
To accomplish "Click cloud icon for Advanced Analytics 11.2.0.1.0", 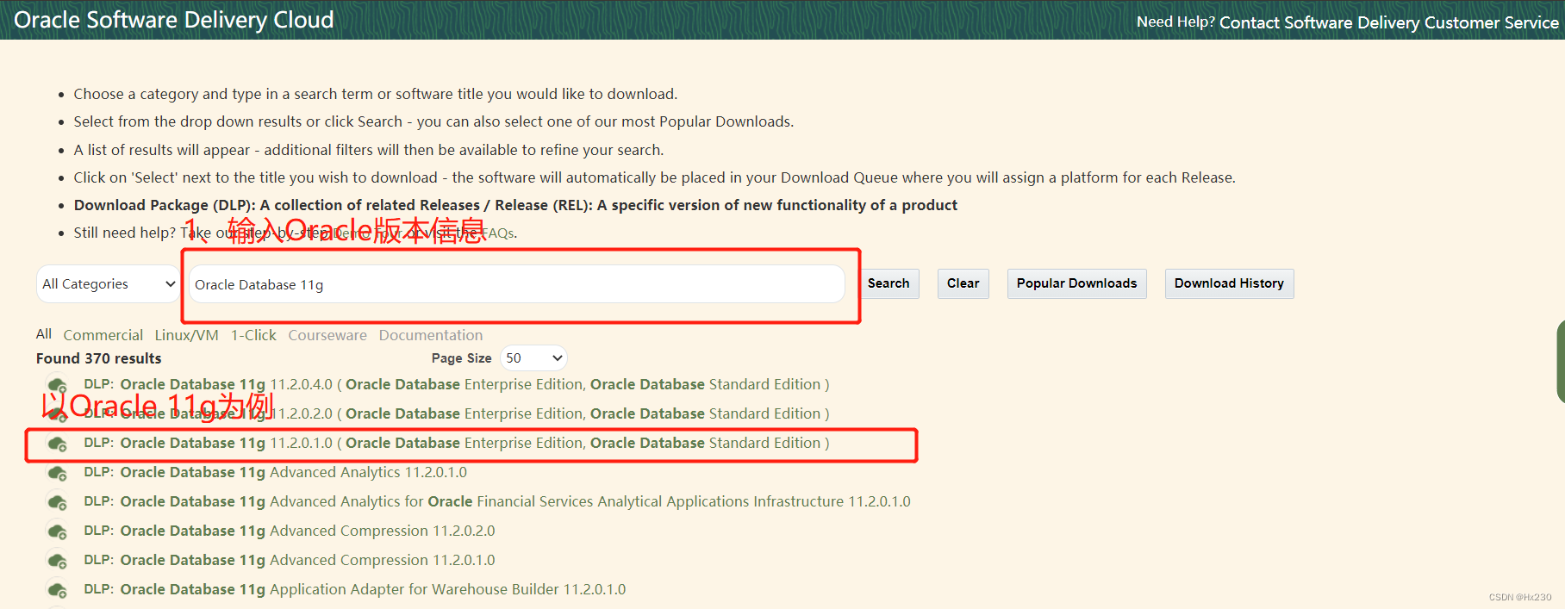I will point(58,473).
